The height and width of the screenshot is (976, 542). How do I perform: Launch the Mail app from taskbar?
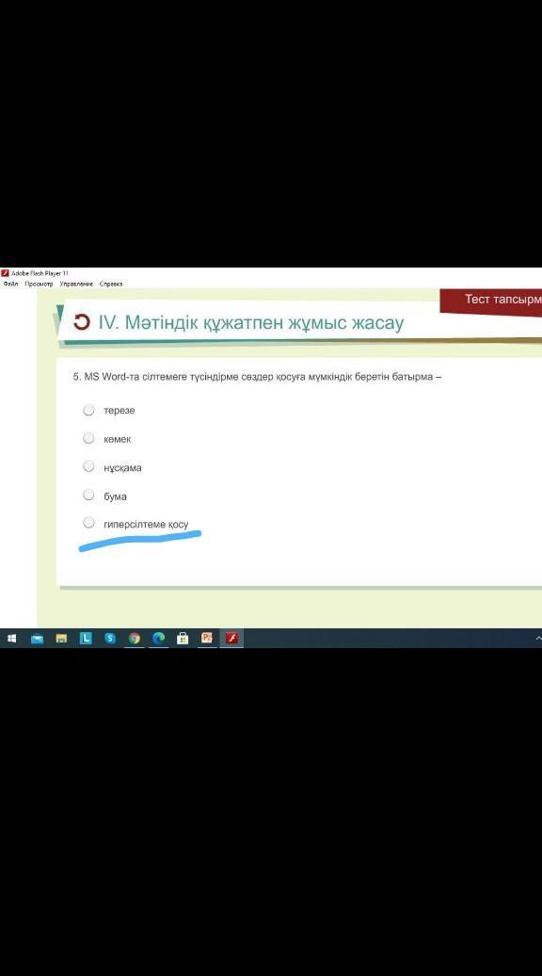pyautogui.click(x=38, y=638)
